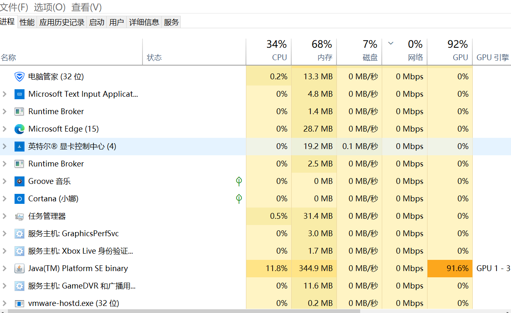Click the Groove 音乐 green leaf suspended icon
The width and height of the screenshot is (511, 313).
[x=239, y=181]
